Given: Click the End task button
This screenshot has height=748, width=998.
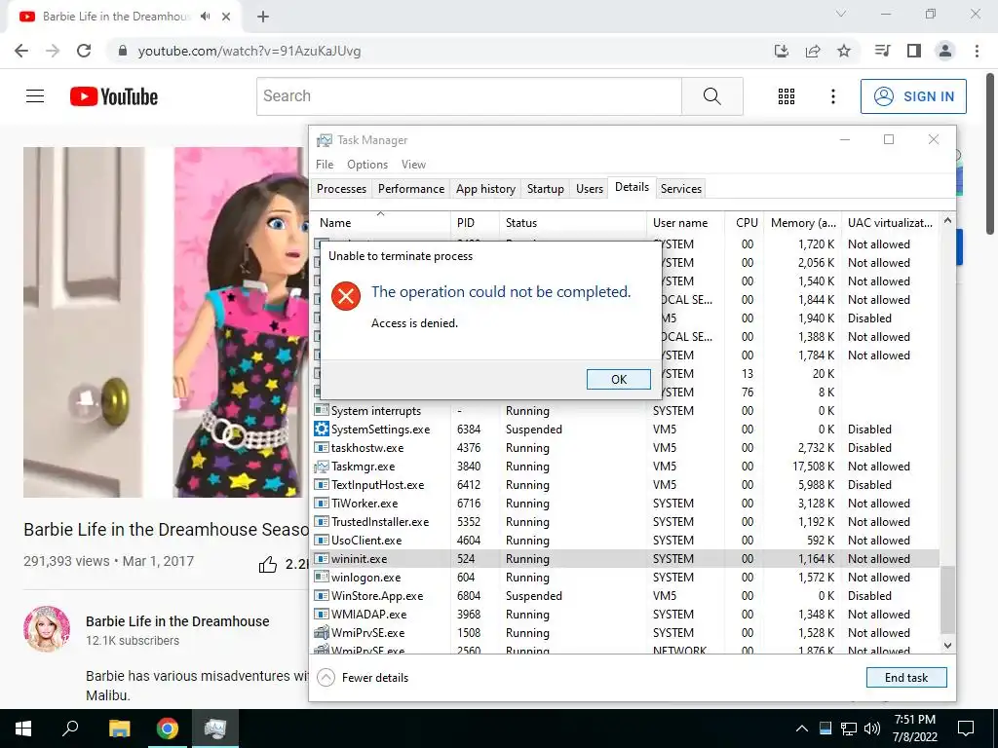Looking at the screenshot, I should [906, 678].
